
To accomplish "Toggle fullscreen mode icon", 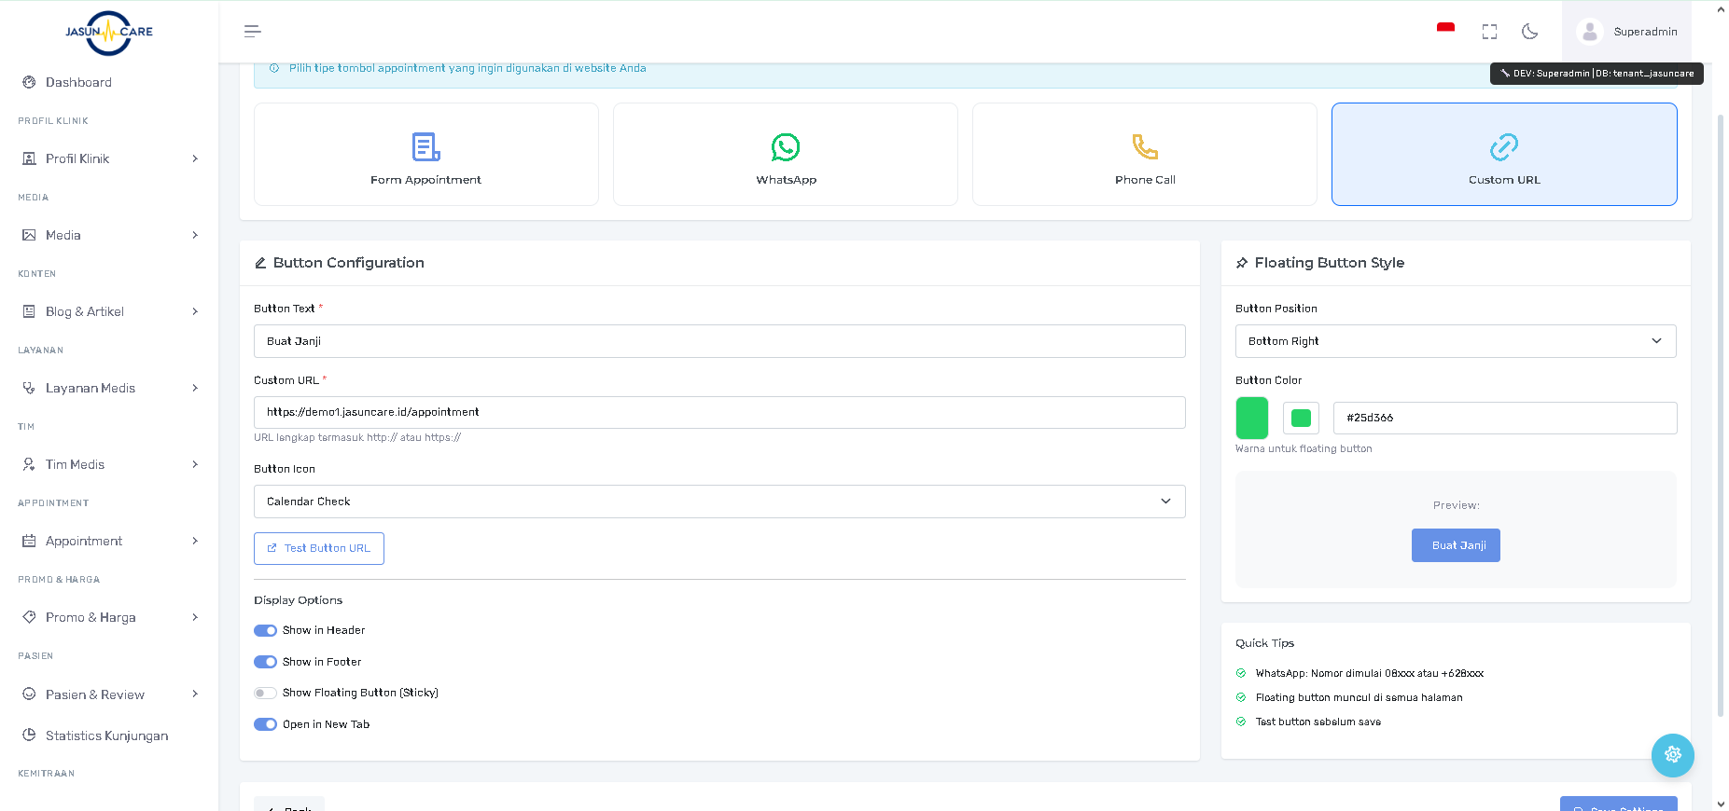I will coord(1489,32).
